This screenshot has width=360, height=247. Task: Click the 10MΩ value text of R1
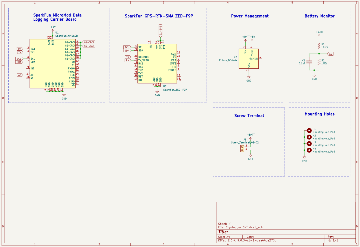(x=325, y=47)
